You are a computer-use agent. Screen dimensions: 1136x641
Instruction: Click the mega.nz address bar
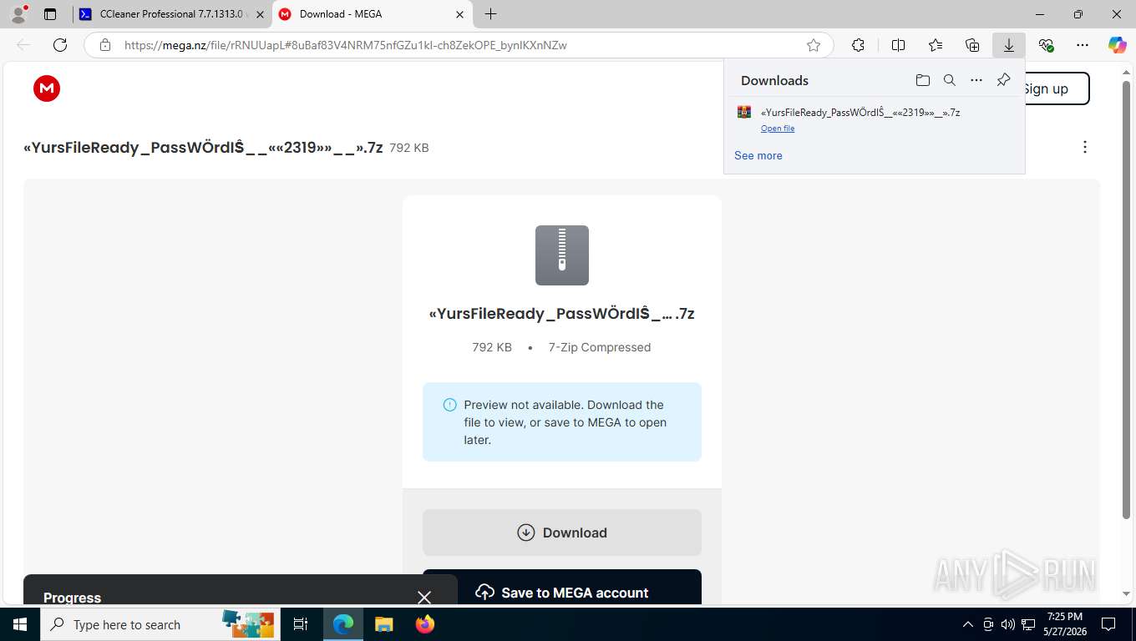point(458,45)
